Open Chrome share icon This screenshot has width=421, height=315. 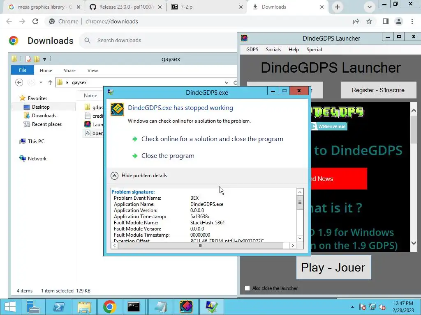click(x=356, y=21)
